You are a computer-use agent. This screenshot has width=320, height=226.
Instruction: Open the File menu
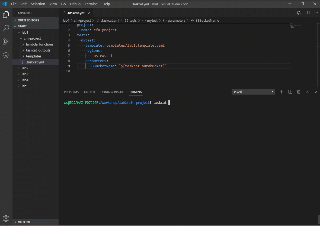tap(14, 4)
